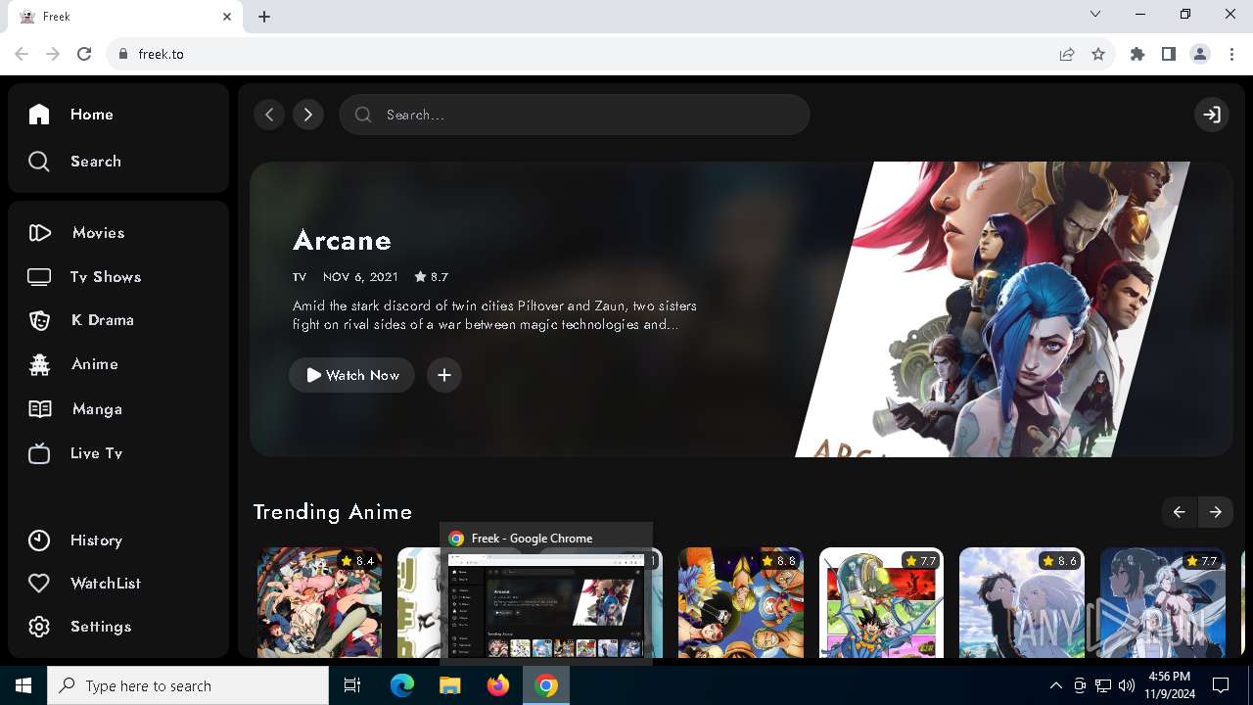Slide Trending Anime carousel left
The height and width of the screenshot is (705, 1253).
(x=1180, y=512)
